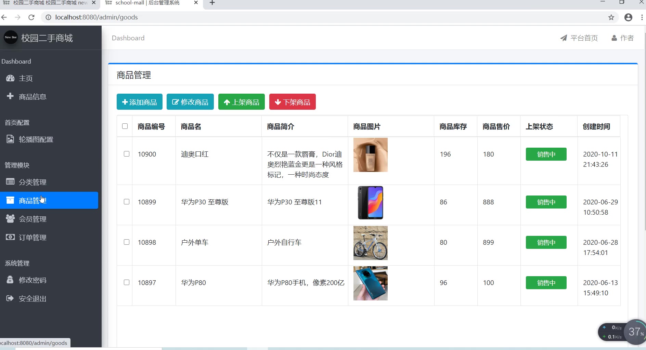Toggle the select-all checkbox in table header

click(x=125, y=126)
